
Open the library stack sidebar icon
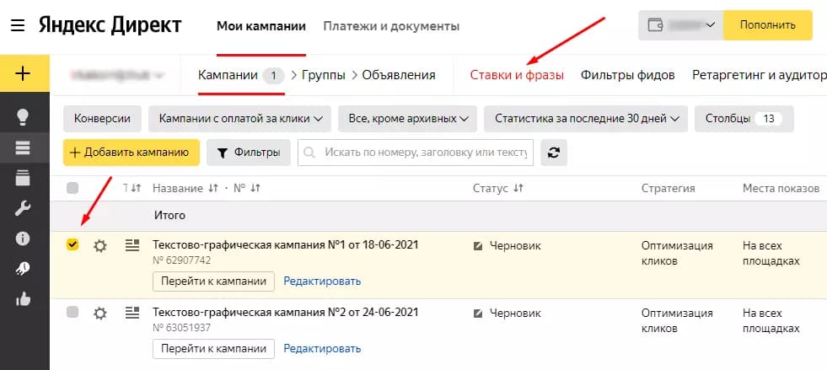pos(23,178)
